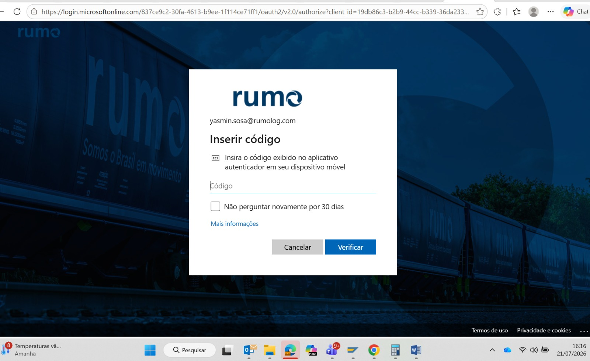Open the clock and date 16:16 panel
The image size is (590, 361).
click(571, 350)
